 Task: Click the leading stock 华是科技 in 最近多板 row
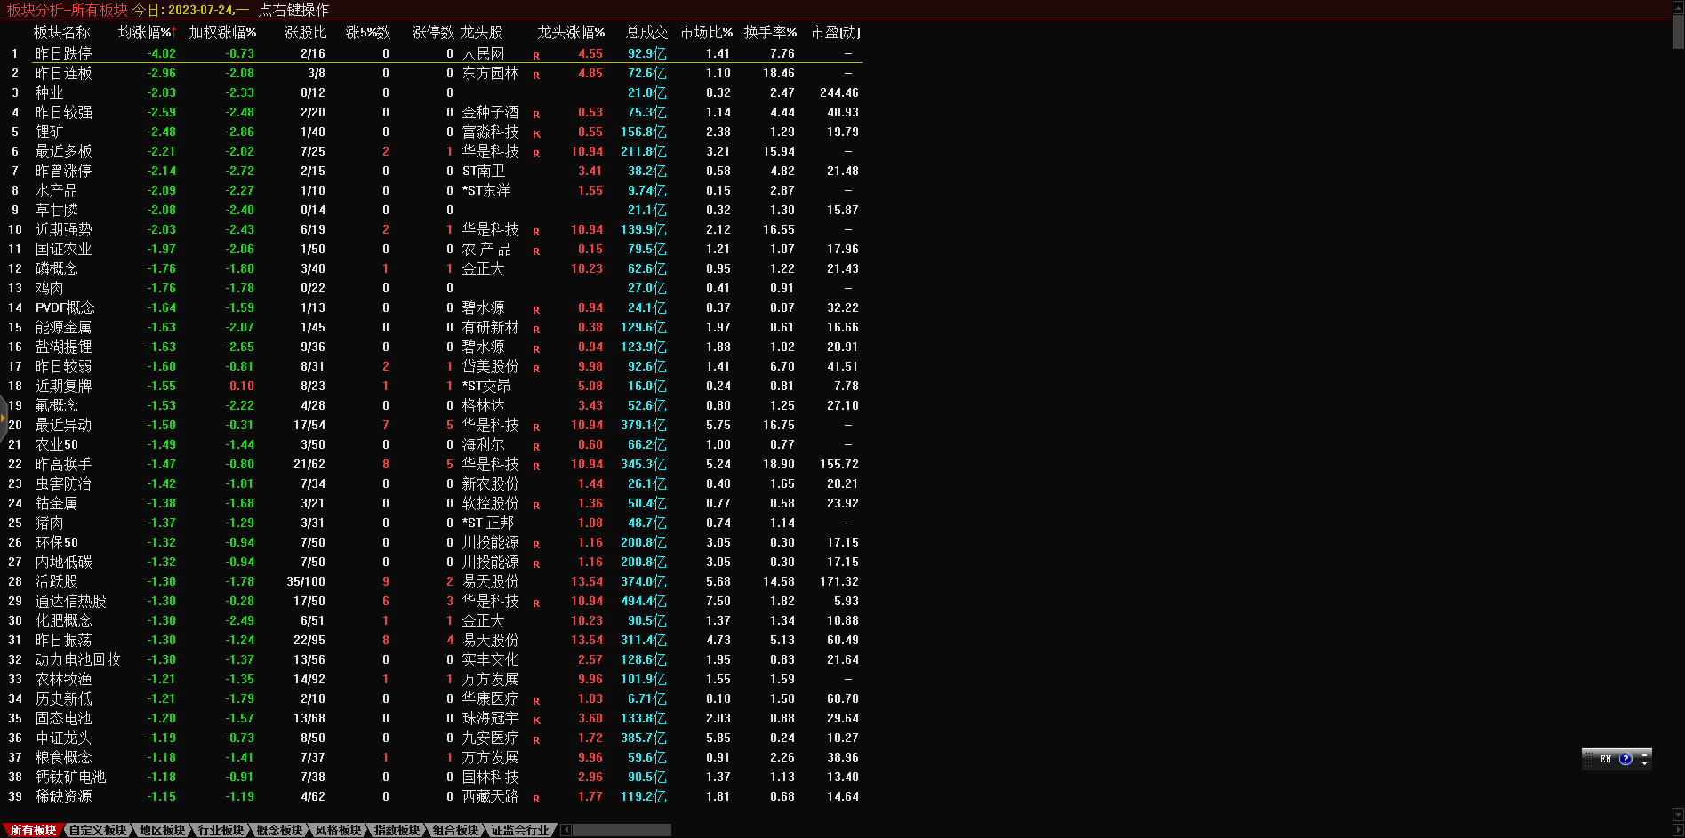[490, 151]
